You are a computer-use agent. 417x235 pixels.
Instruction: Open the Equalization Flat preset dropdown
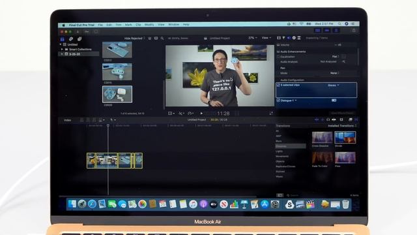[x=336, y=57]
